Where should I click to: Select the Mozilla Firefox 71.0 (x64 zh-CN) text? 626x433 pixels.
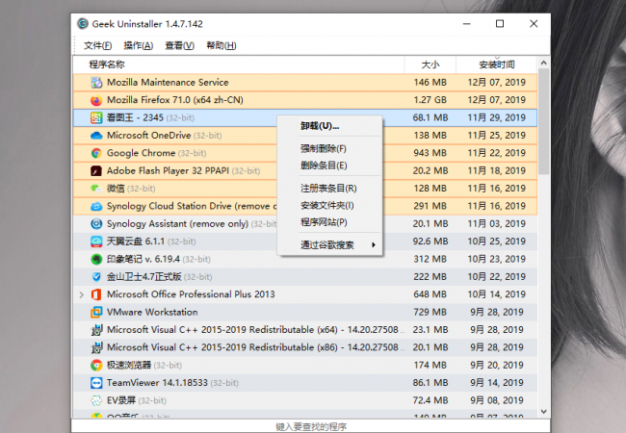click(175, 100)
